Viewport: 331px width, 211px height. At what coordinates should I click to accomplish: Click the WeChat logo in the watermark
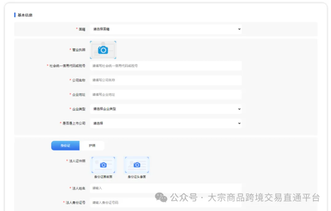tap(161, 197)
